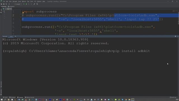Click in the terminal command line
The width and height of the screenshot is (179, 101).
[x=76, y=51]
